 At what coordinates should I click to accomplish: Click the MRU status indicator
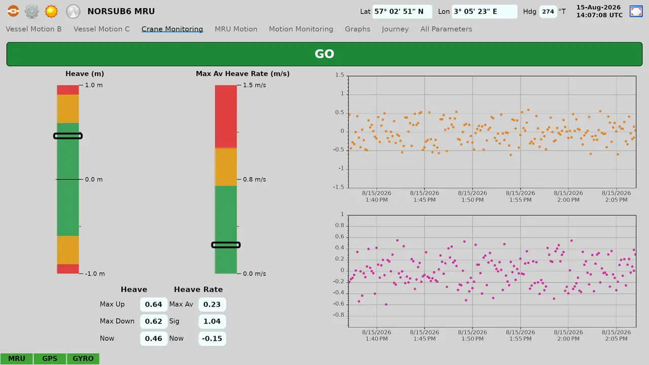[x=17, y=358]
